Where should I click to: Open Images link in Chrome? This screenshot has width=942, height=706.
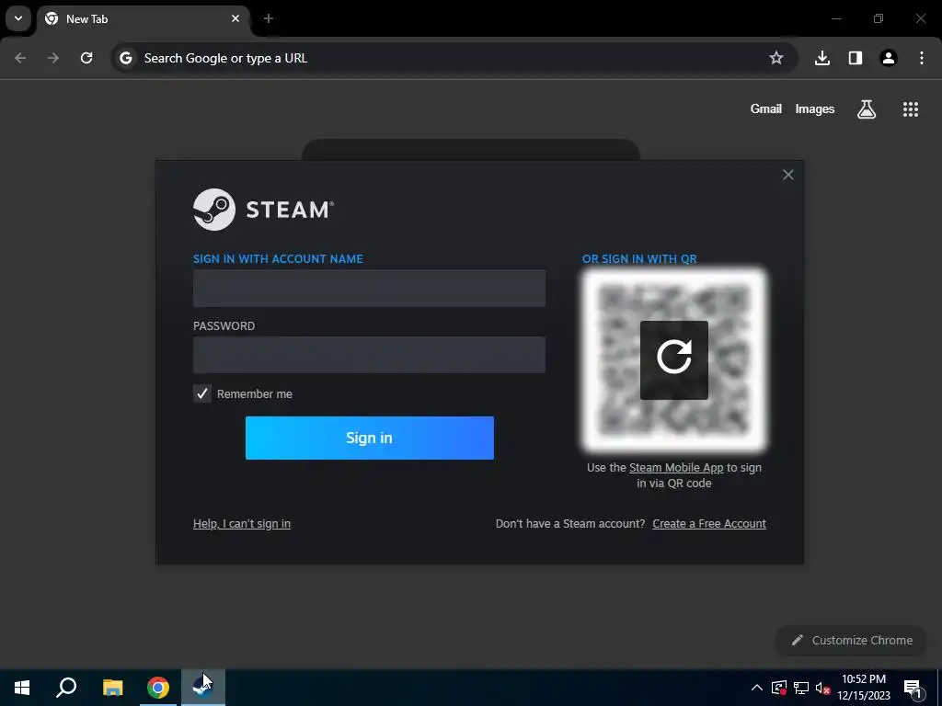click(815, 108)
